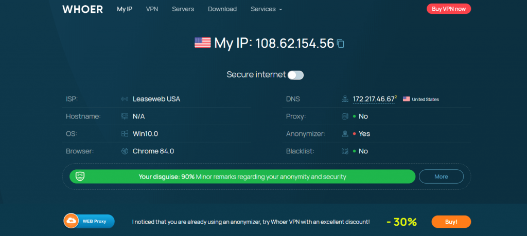Toggle the Secure internet switch
The width and height of the screenshot is (527, 236).
295,75
